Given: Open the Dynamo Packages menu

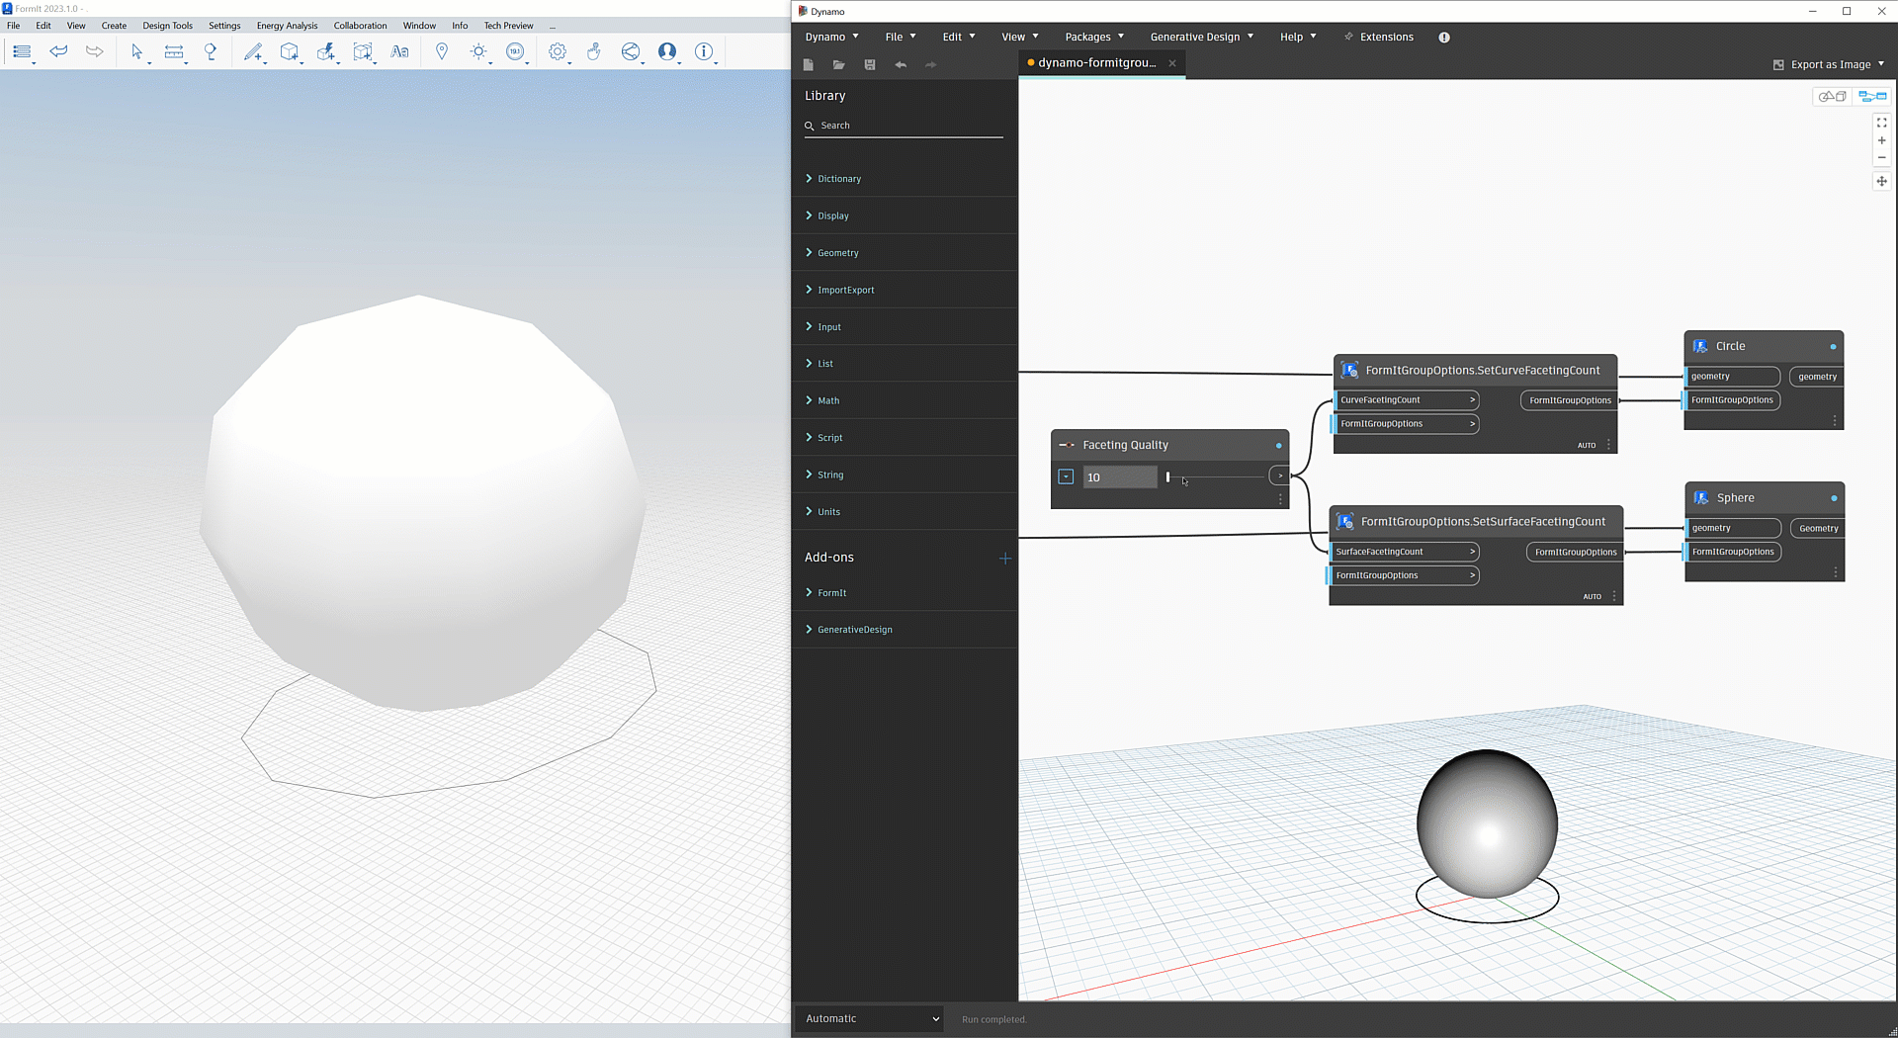Looking at the screenshot, I should (x=1094, y=37).
